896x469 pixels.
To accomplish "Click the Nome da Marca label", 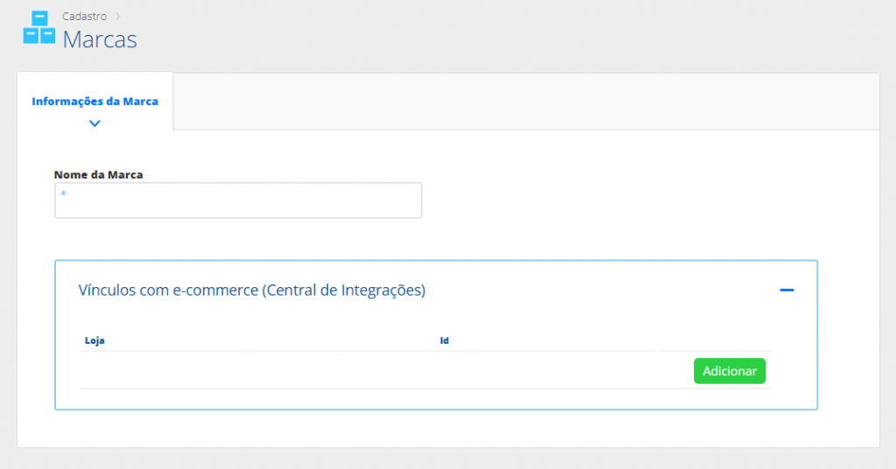I will 98,174.
